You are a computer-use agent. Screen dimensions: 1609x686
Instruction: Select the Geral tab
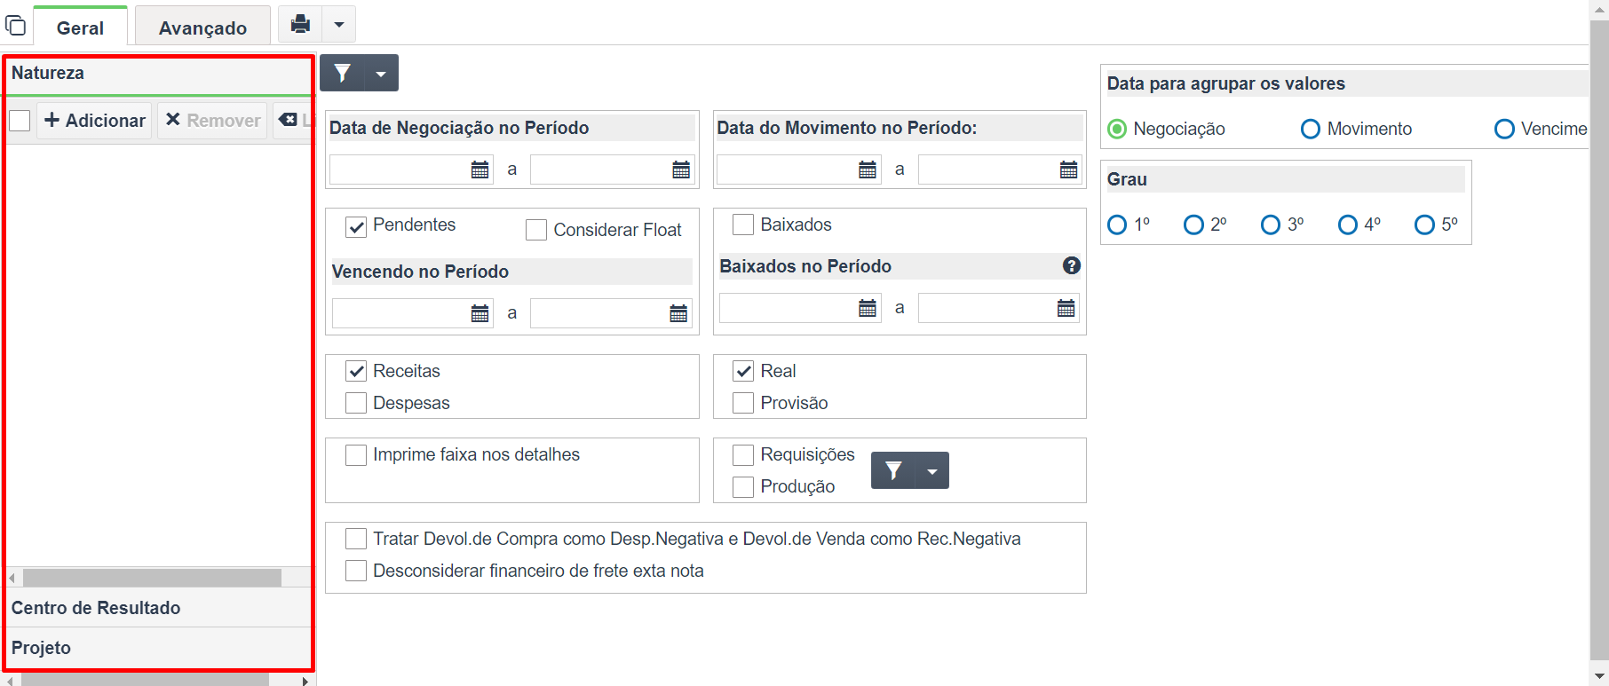80,28
